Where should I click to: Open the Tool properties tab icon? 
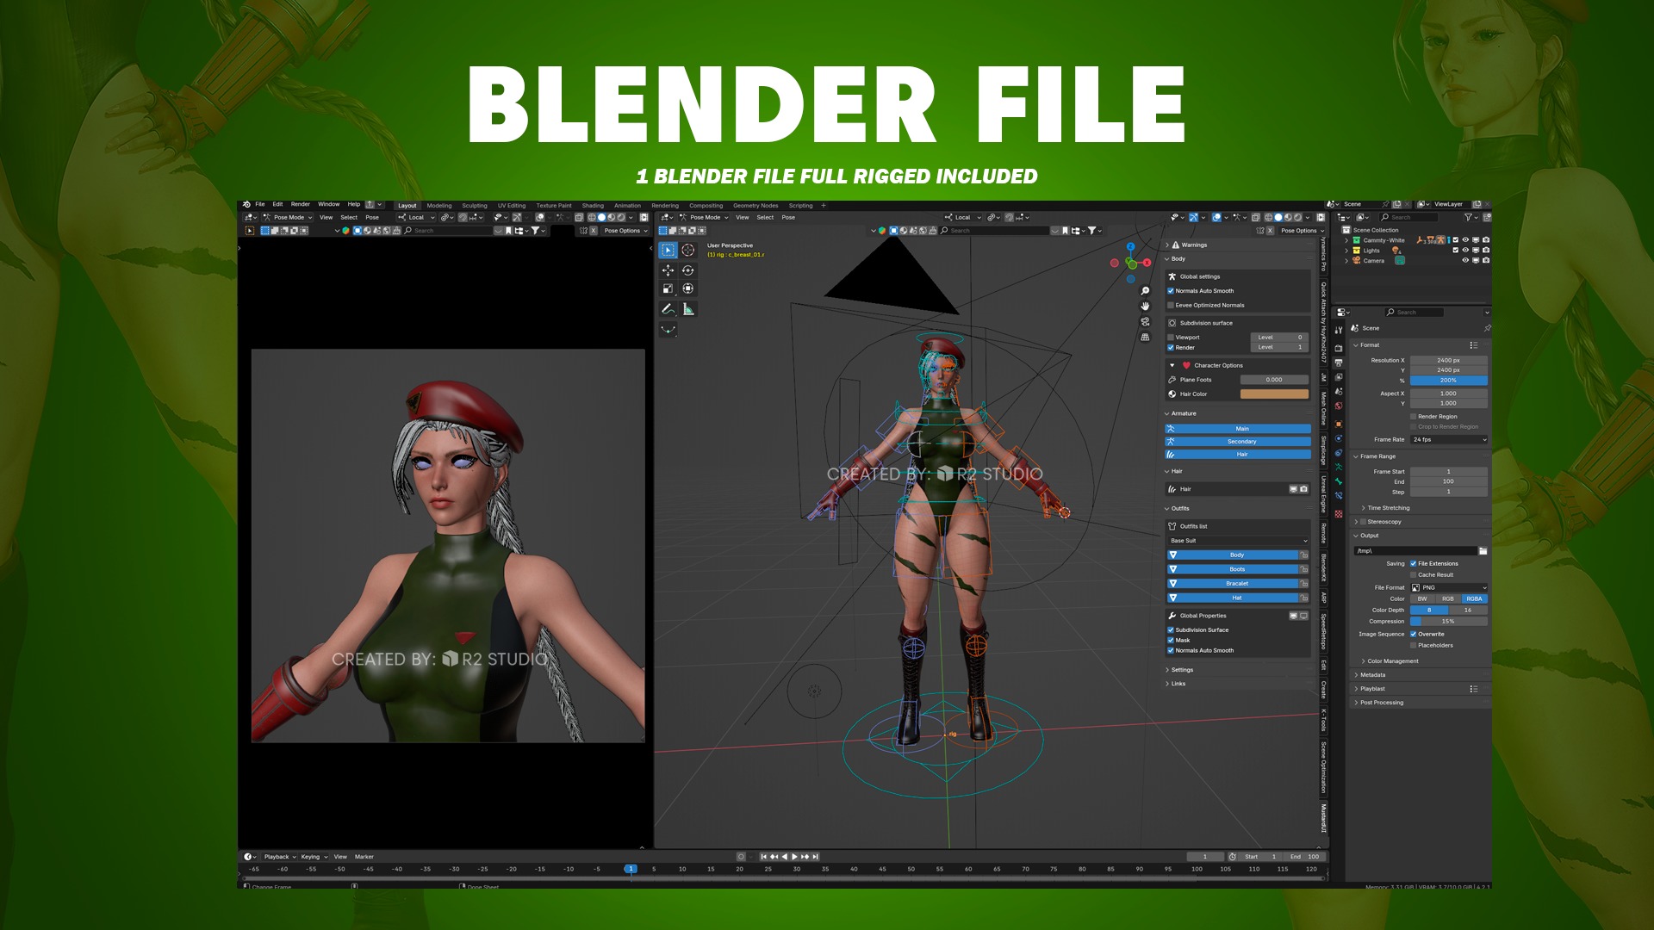1339,330
